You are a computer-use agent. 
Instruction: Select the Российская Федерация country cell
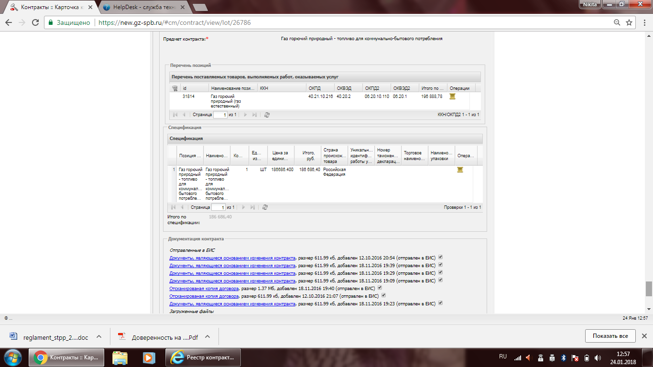point(335,172)
